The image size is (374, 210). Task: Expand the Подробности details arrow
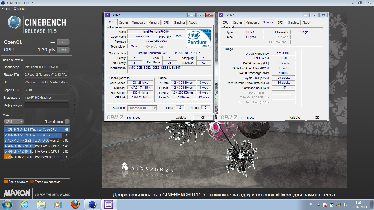[67, 122]
